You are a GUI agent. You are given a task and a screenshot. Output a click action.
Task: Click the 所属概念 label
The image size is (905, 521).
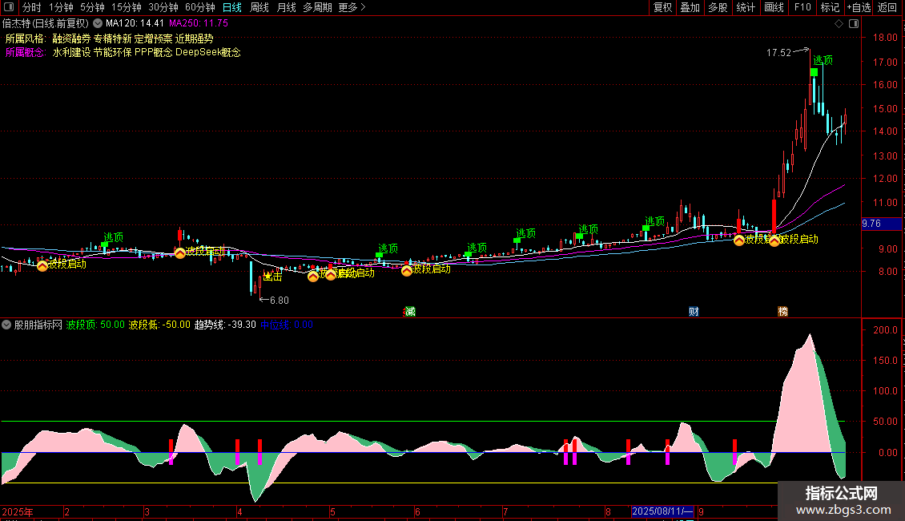(x=26, y=53)
